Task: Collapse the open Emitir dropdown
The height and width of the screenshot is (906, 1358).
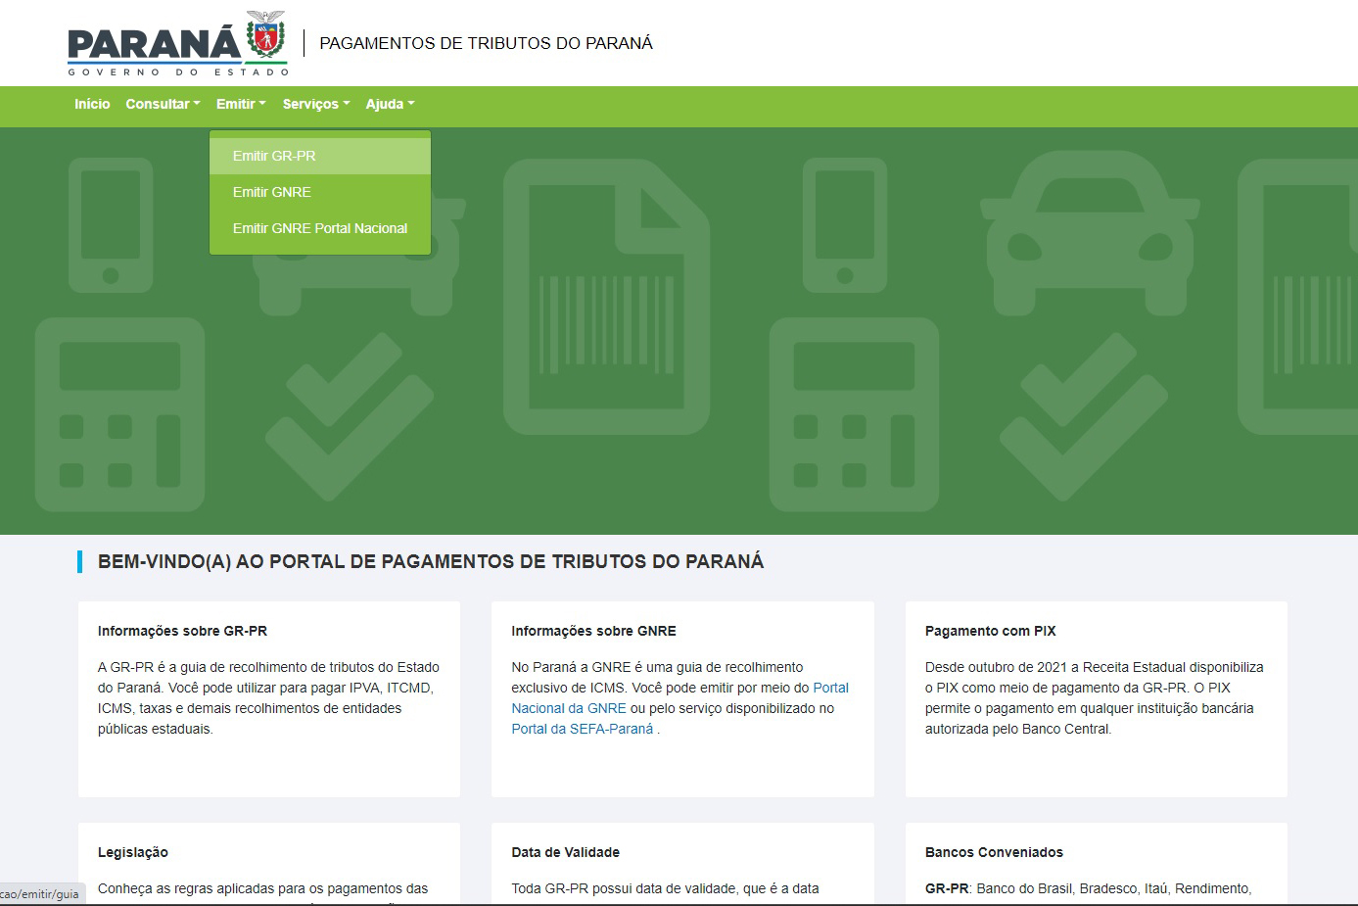Action: 241,104
